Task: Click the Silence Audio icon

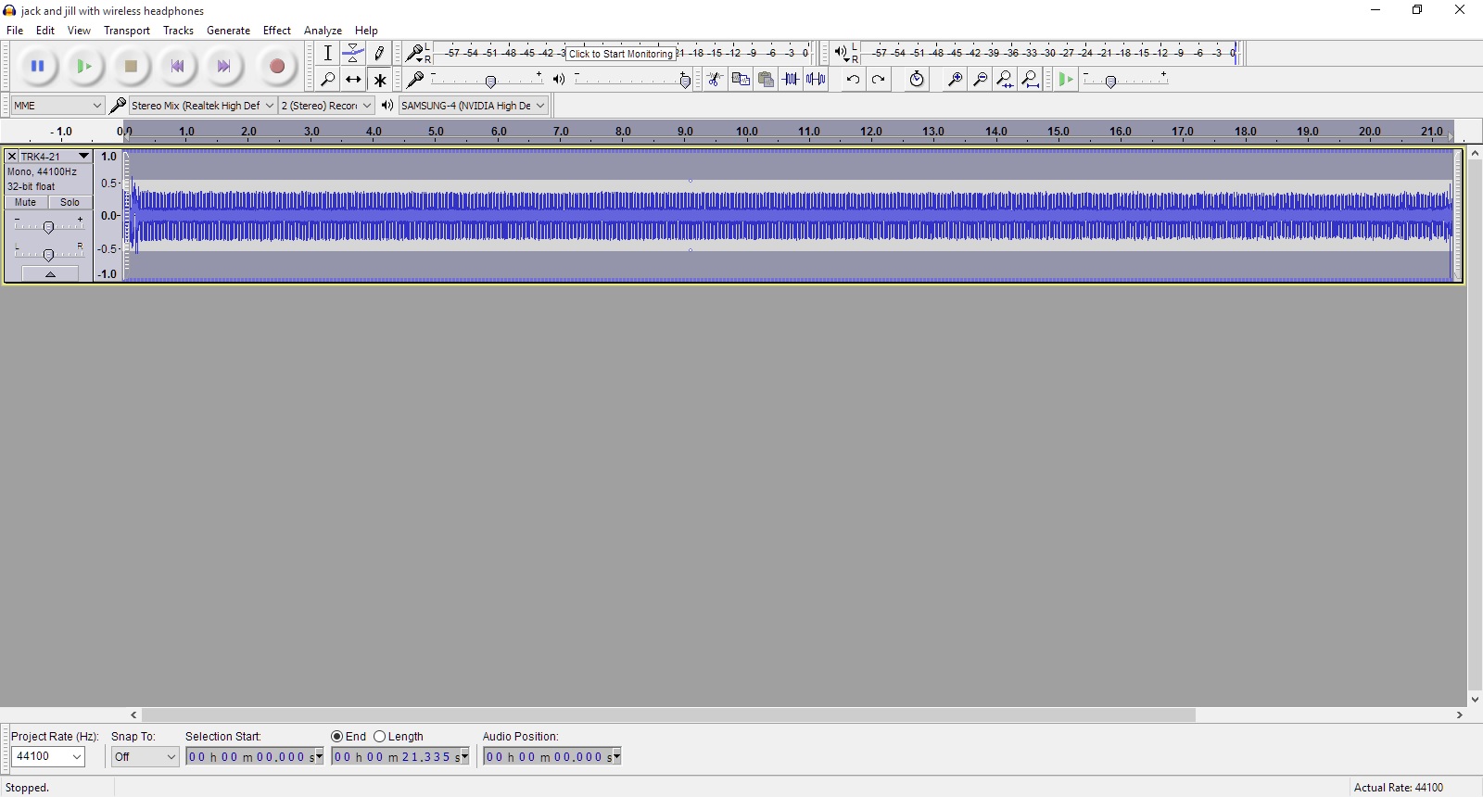Action: coord(816,80)
